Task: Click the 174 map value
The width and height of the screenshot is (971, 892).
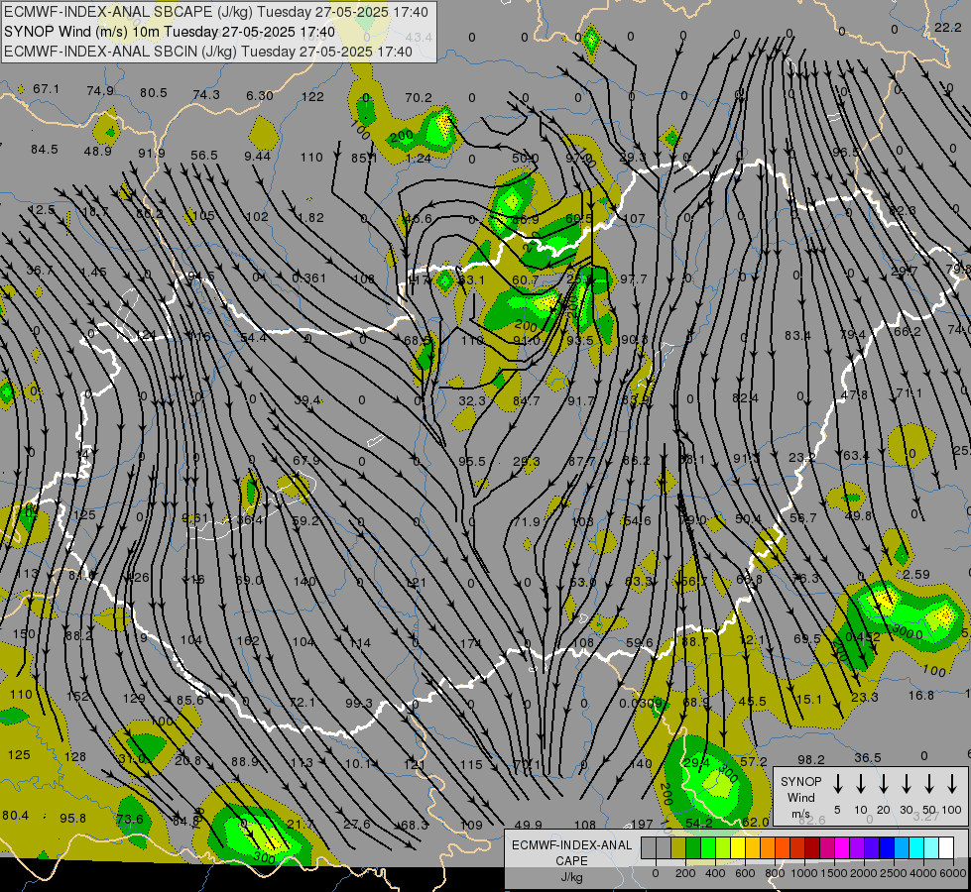Action: (471, 644)
